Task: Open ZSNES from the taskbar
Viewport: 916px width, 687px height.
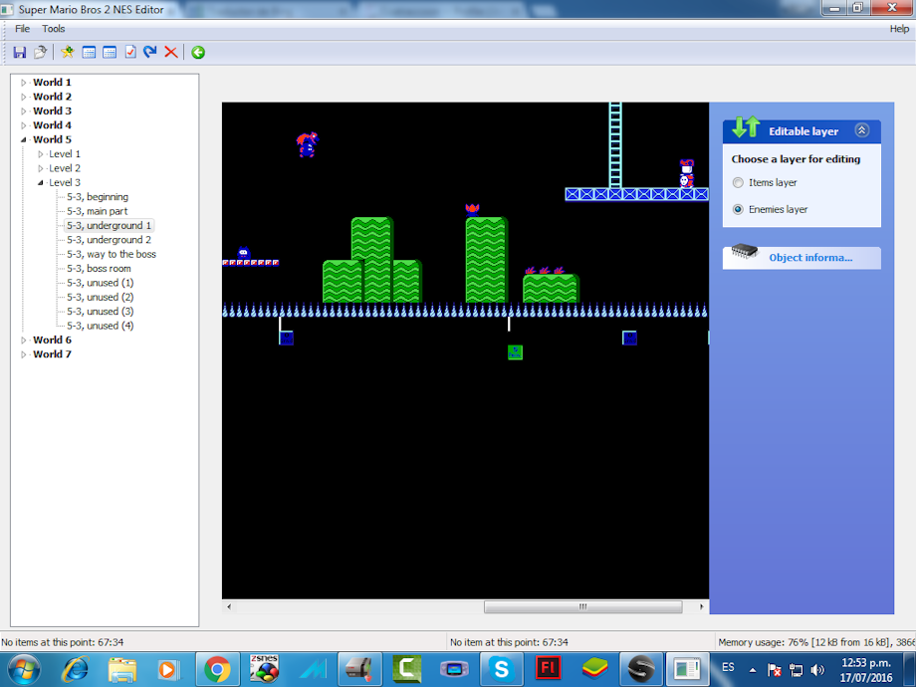Action: tap(264, 668)
